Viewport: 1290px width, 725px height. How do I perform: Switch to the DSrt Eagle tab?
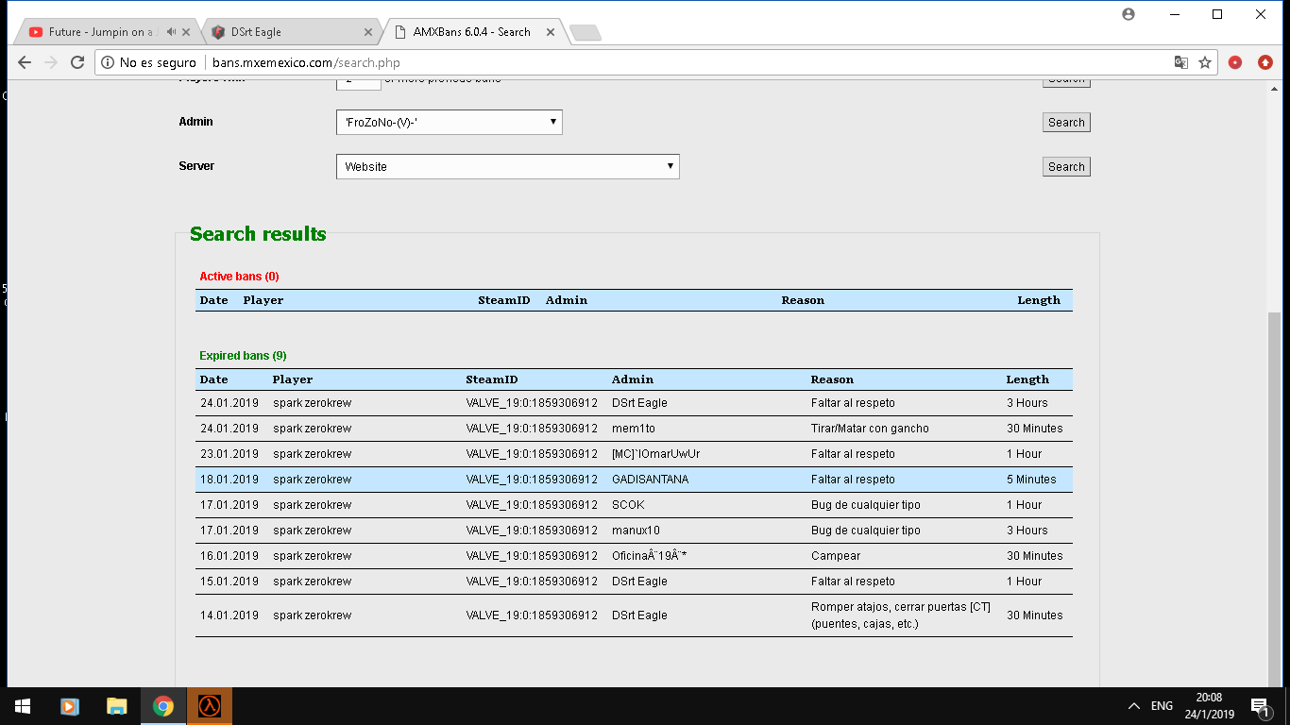[291, 32]
